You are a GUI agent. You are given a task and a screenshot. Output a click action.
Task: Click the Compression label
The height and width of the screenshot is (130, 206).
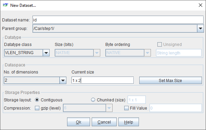17,108
